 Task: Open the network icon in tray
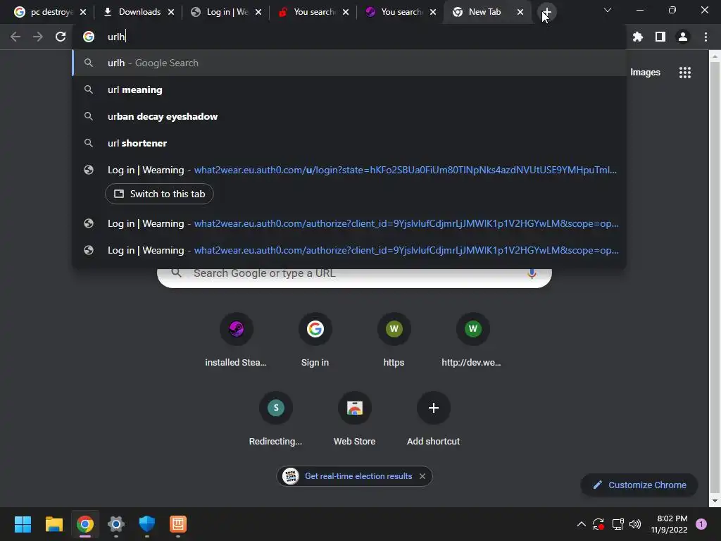(617, 524)
